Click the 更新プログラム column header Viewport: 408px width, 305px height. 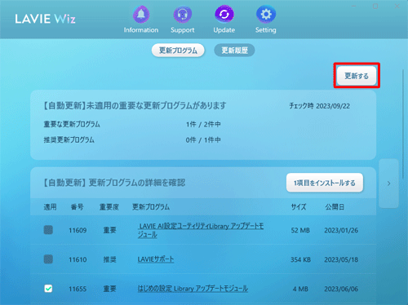(x=151, y=207)
